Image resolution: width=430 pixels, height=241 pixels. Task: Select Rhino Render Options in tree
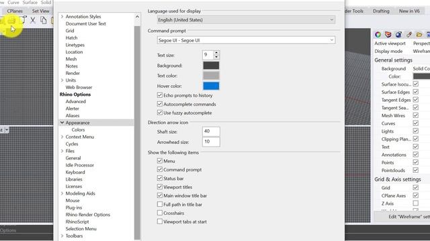click(x=88, y=214)
